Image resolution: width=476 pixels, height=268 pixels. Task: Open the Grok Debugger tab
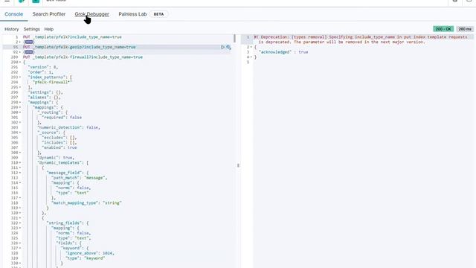click(x=92, y=14)
